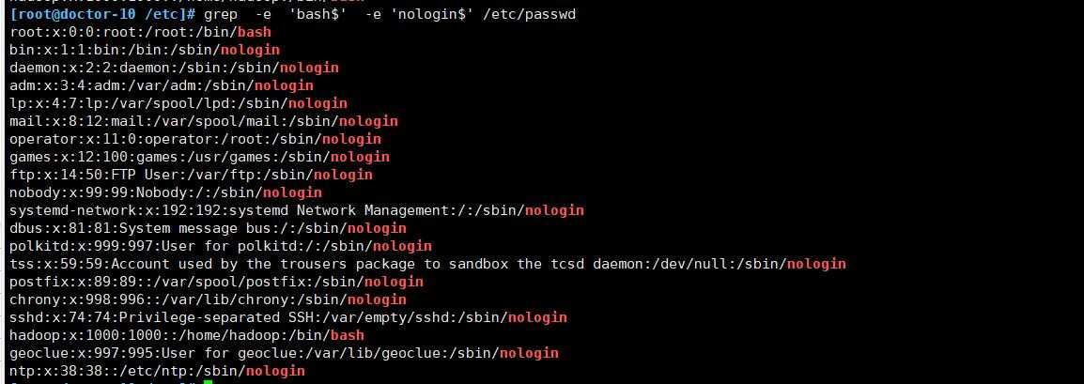The image size is (1084, 384).
Task: Click the geoclue account line
Action: (284, 353)
